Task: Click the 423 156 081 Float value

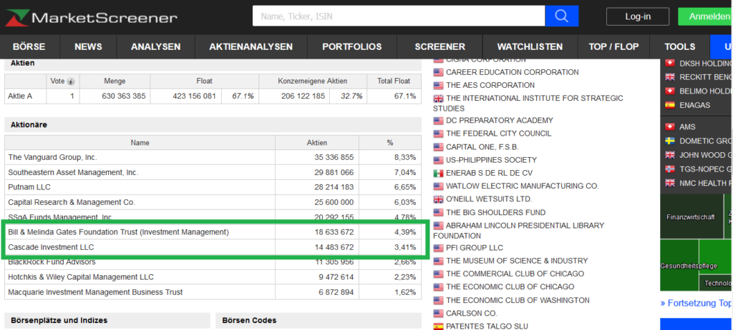Action: [194, 96]
